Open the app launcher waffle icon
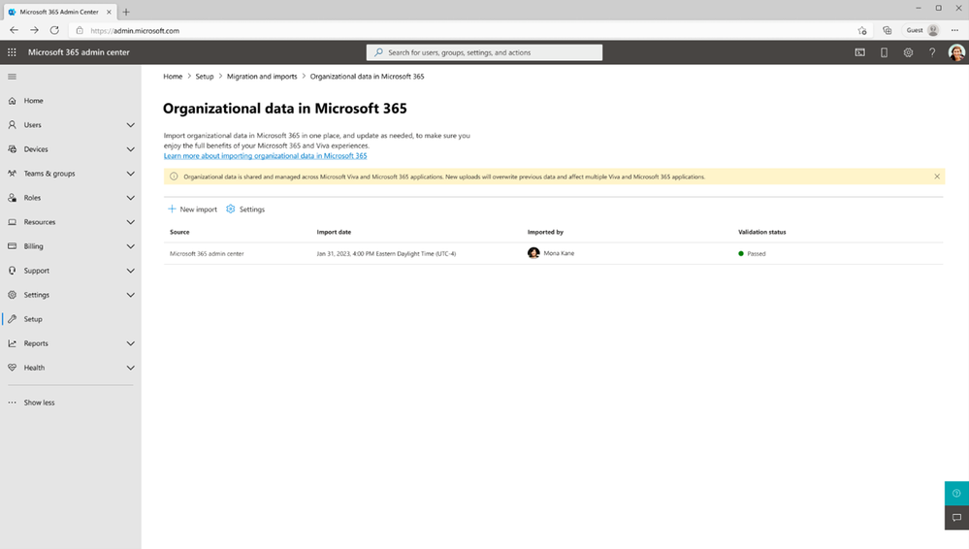This screenshot has width=969, height=549. click(12, 52)
